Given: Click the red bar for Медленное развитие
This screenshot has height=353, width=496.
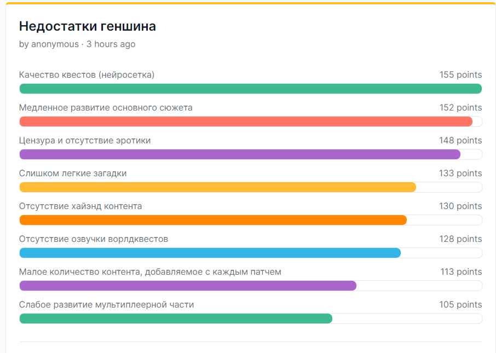Looking at the screenshot, I should pyautogui.click(x=246, y=121).
